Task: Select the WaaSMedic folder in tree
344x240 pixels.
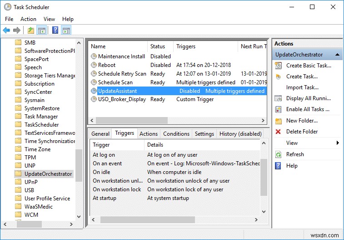Action: point(39,207)
